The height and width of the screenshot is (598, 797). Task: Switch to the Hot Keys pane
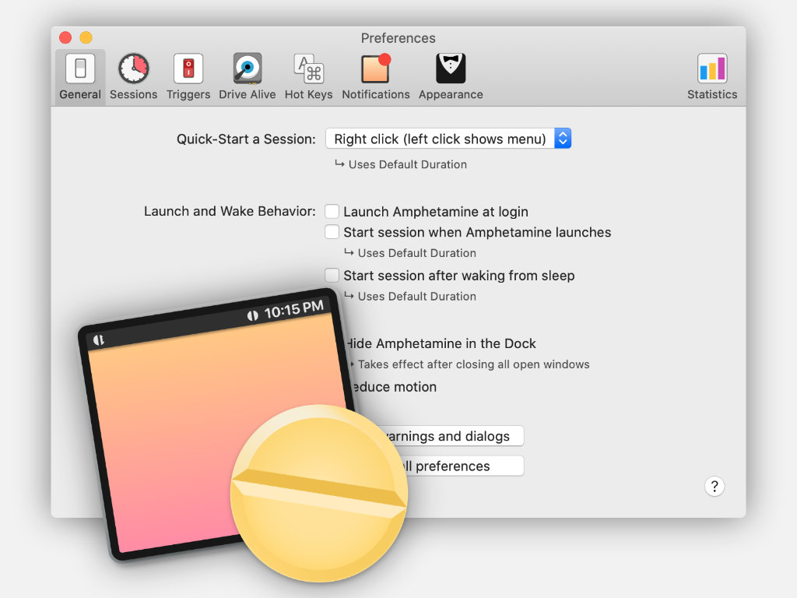point(308,69)
